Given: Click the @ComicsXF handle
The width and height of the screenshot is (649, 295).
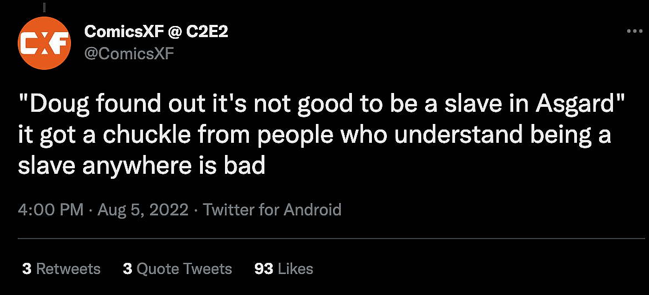Looking at the screenshot, I should tap(129, 54).
